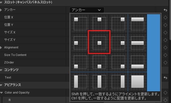171x103 pixels.
Task: Select the middle horizontal stretch anchor preset
Action: 138,43
